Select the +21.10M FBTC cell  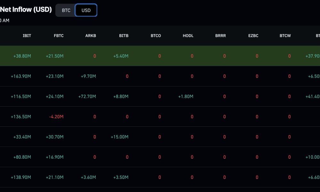54,177
